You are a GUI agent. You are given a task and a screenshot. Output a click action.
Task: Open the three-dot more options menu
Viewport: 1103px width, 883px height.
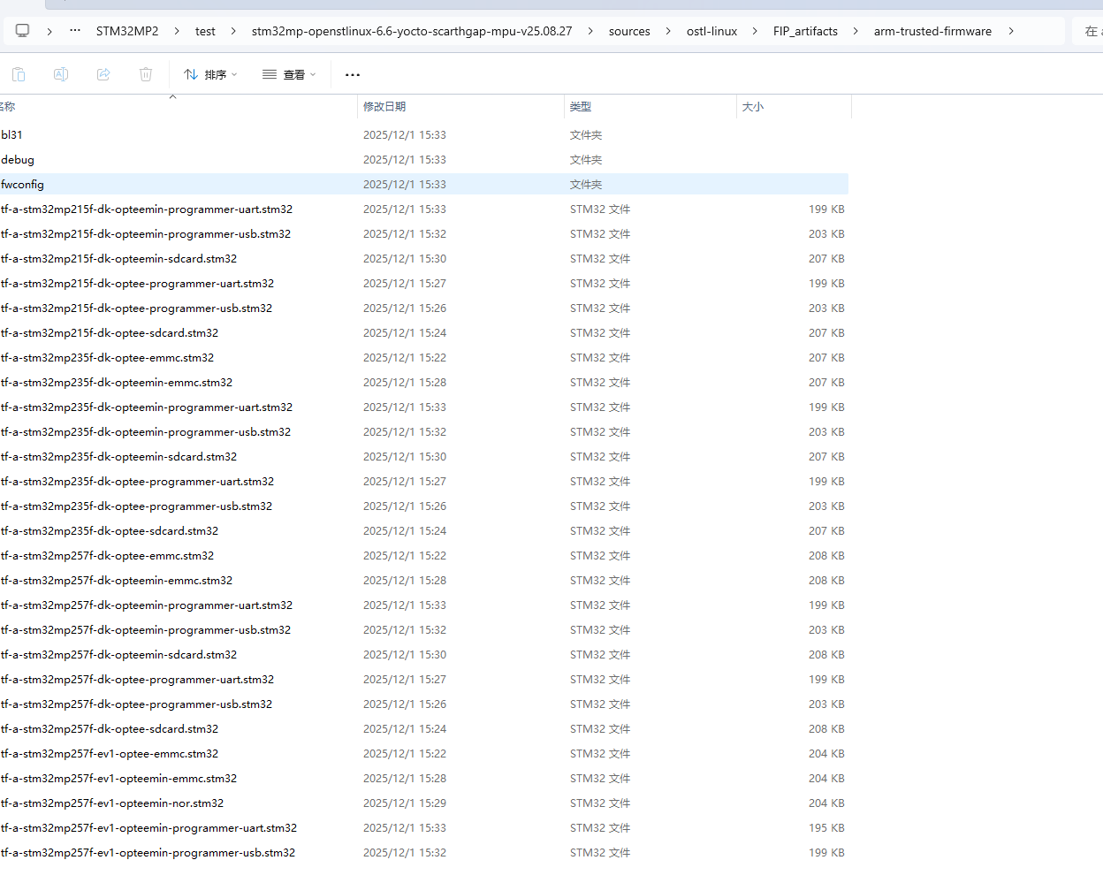(x=353, y=74)
